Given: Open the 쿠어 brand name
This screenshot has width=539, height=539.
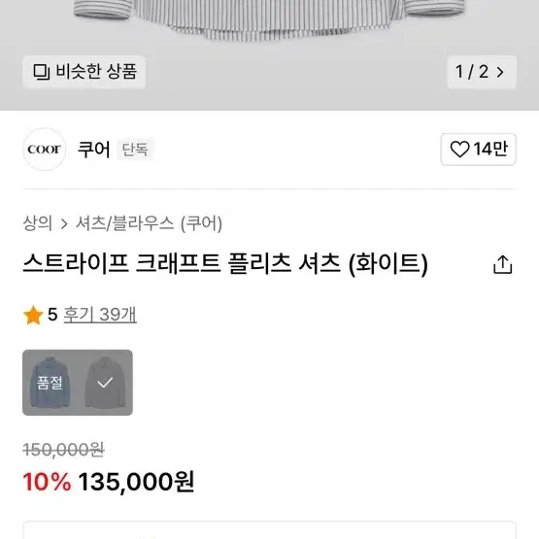Looking at the screenshot, I should [94, 150].
